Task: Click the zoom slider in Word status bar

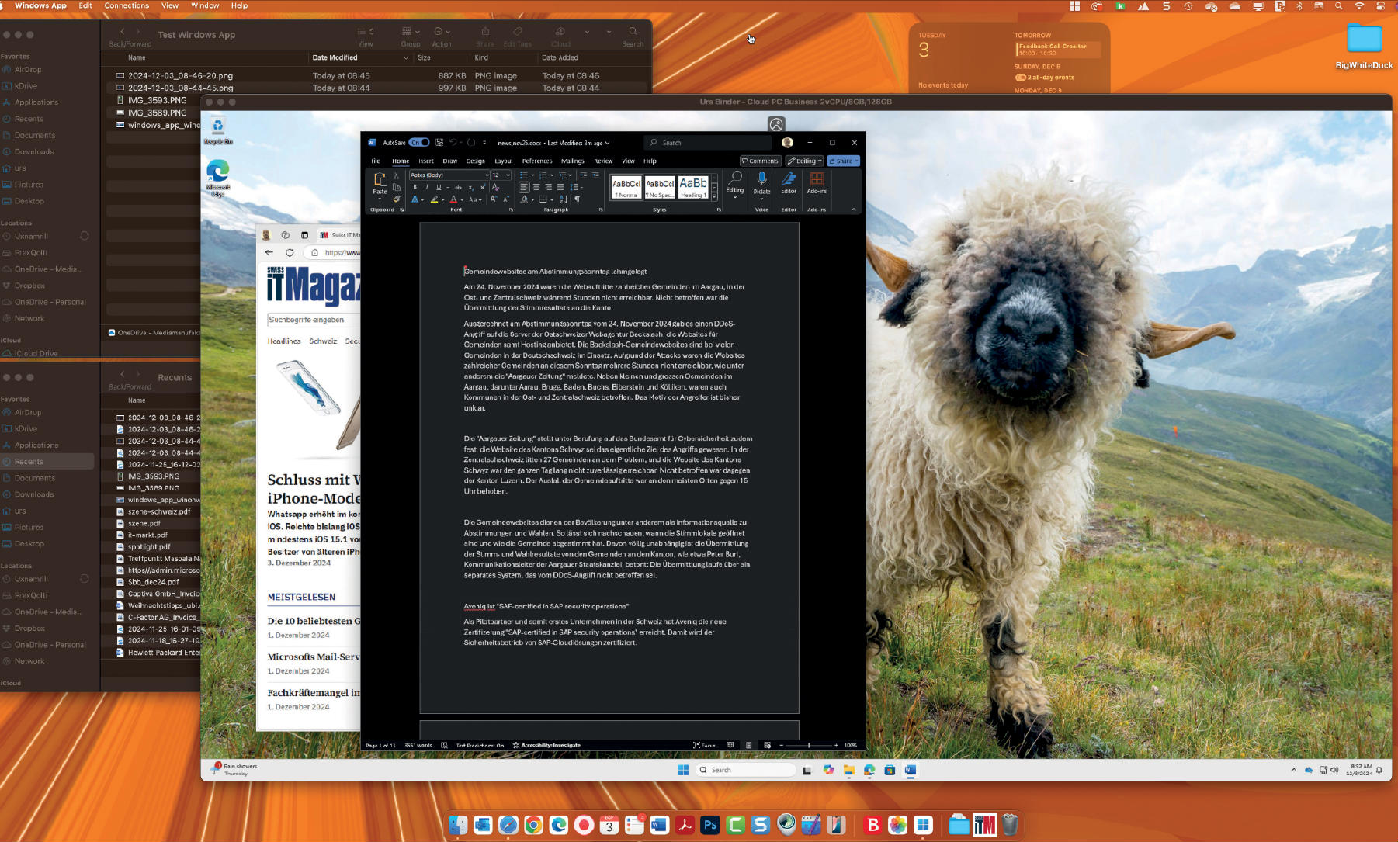Action: 808,745
